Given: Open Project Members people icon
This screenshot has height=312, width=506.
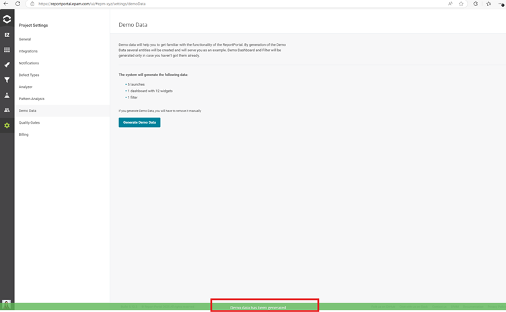Looking at the screenshot, I should pos(7,110).
